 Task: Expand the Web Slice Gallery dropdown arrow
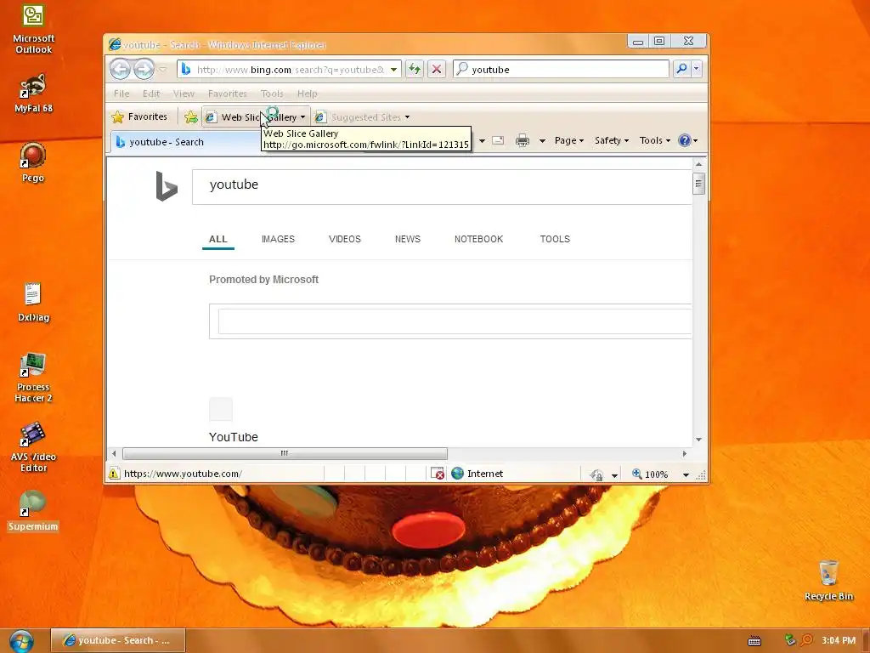[303, 117]
